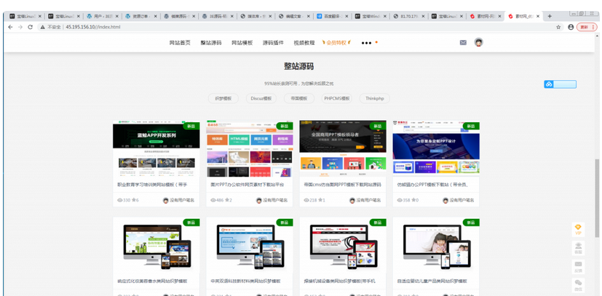Select 网站模板 navigation item
The image size is (602, 296).
(242, 43)
